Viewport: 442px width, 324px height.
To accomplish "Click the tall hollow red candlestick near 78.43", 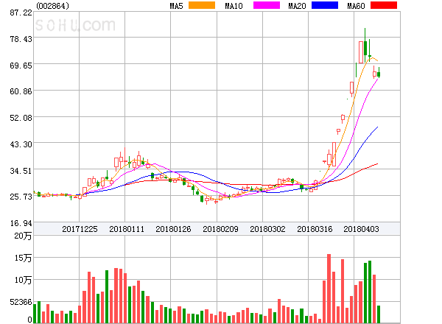I will (x=361, y=52).
